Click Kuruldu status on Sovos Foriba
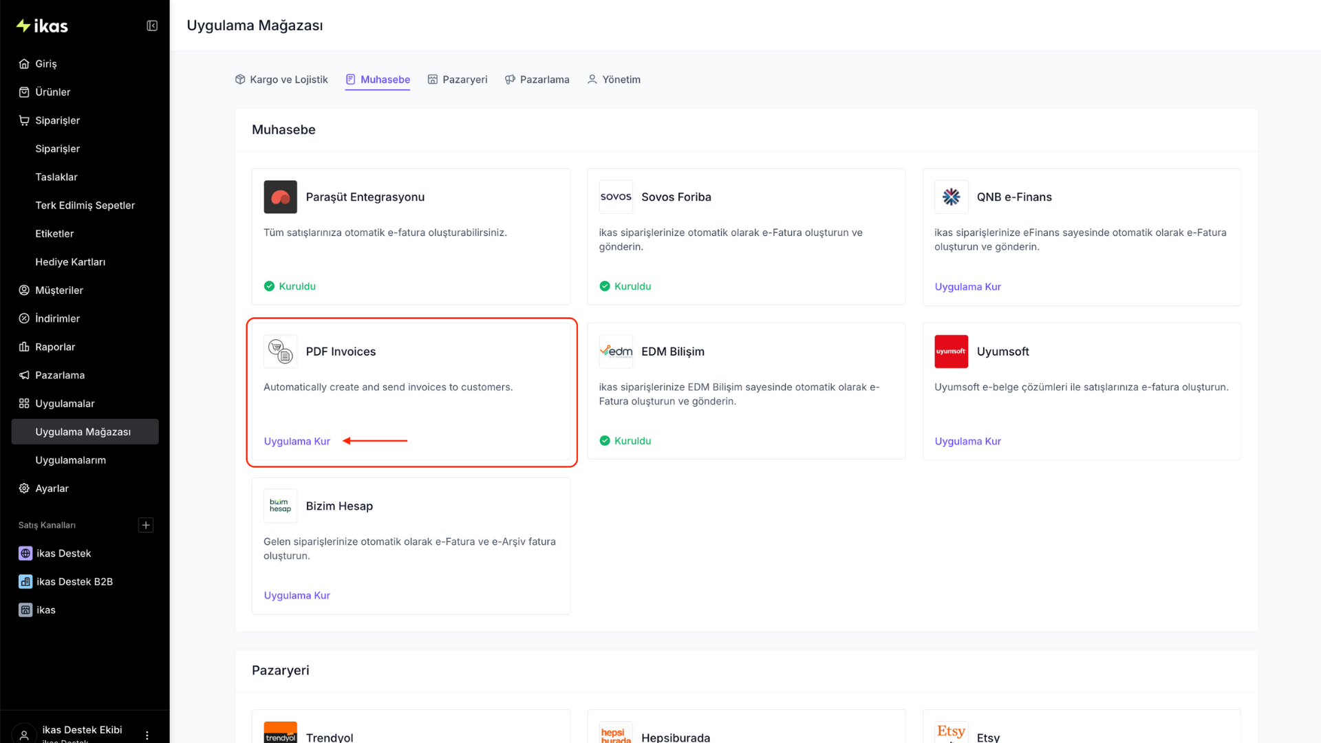 coord(625,286)
